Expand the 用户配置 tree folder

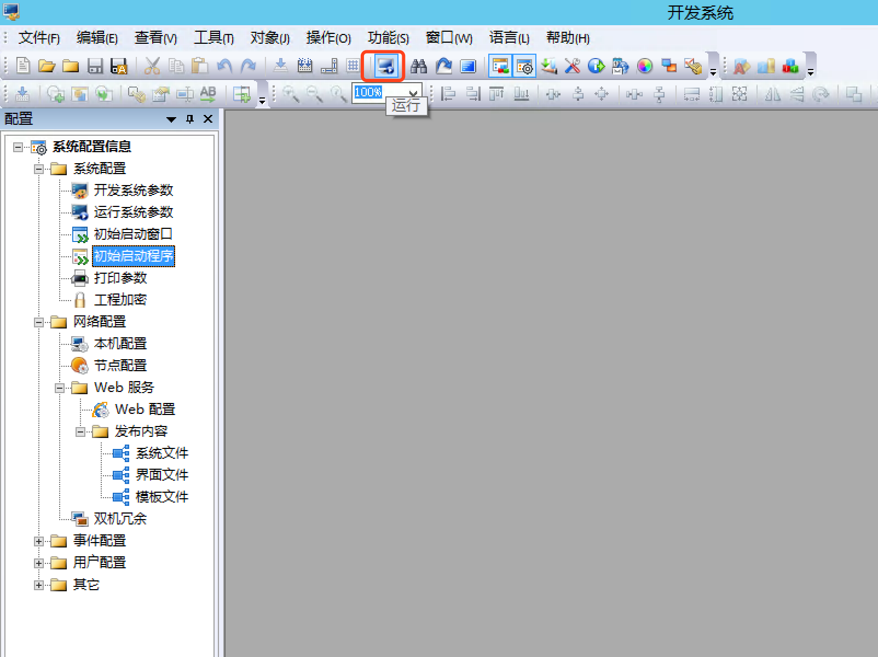(x=39, y=563)
